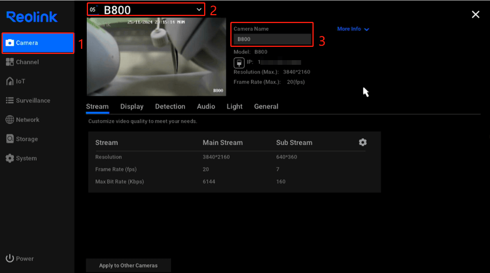
Task: Click the chevron next to More Info
Action: [366, 29]
